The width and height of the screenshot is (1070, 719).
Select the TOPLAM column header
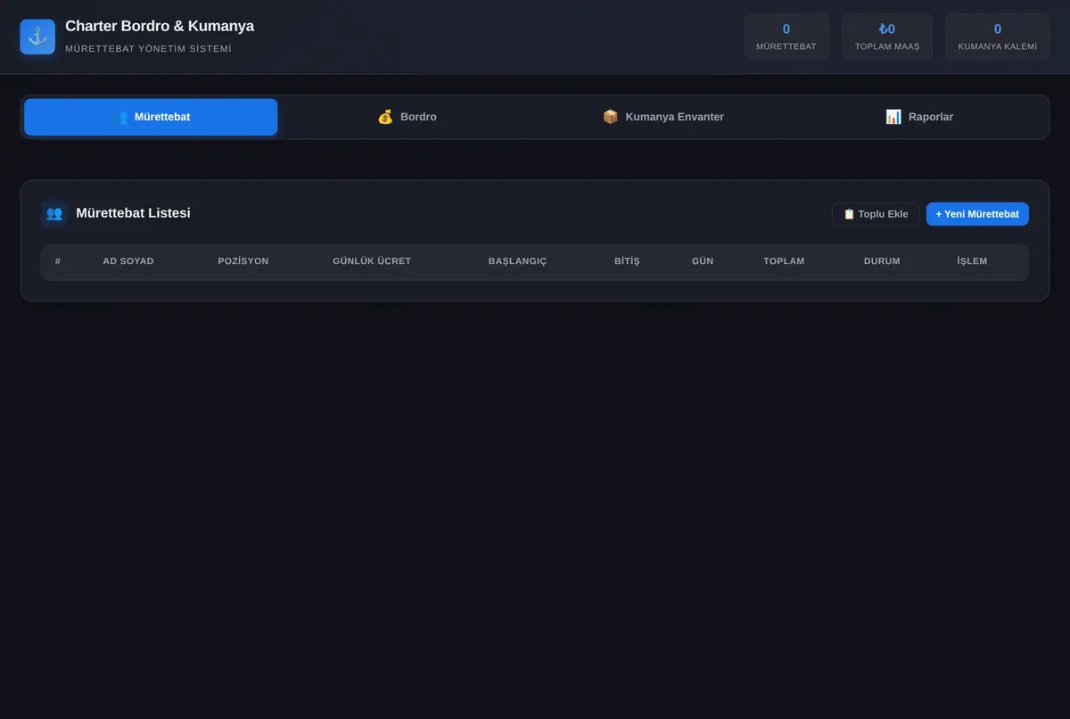pyautogui.click(x=784, y=261)
